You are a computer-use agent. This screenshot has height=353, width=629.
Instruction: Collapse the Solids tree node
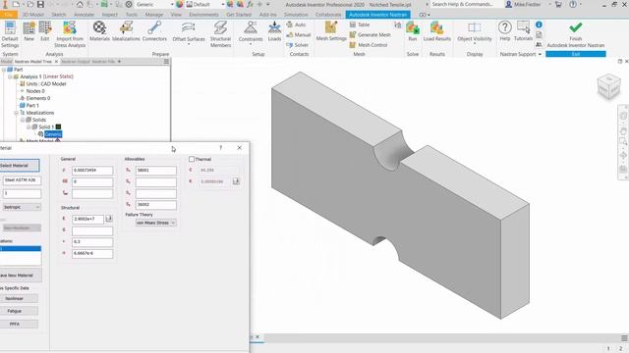pos(23,120)
